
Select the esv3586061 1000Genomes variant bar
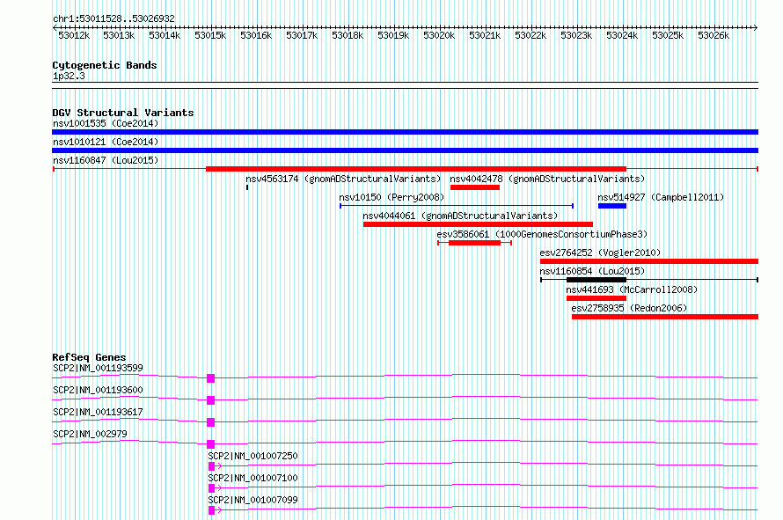coord(474,243)
